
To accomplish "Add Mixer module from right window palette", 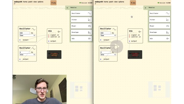I will (x=159, y=26).
